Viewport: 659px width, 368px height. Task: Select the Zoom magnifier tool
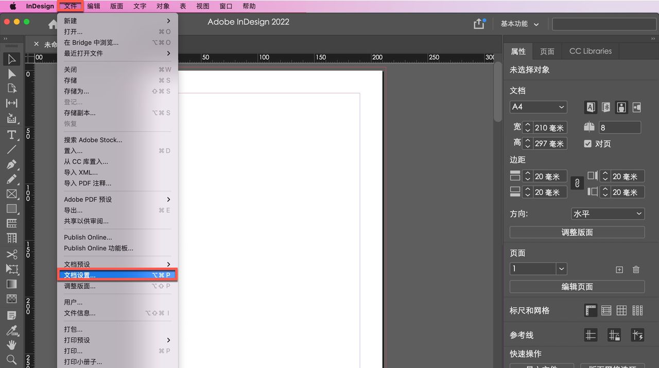(11, 359)
